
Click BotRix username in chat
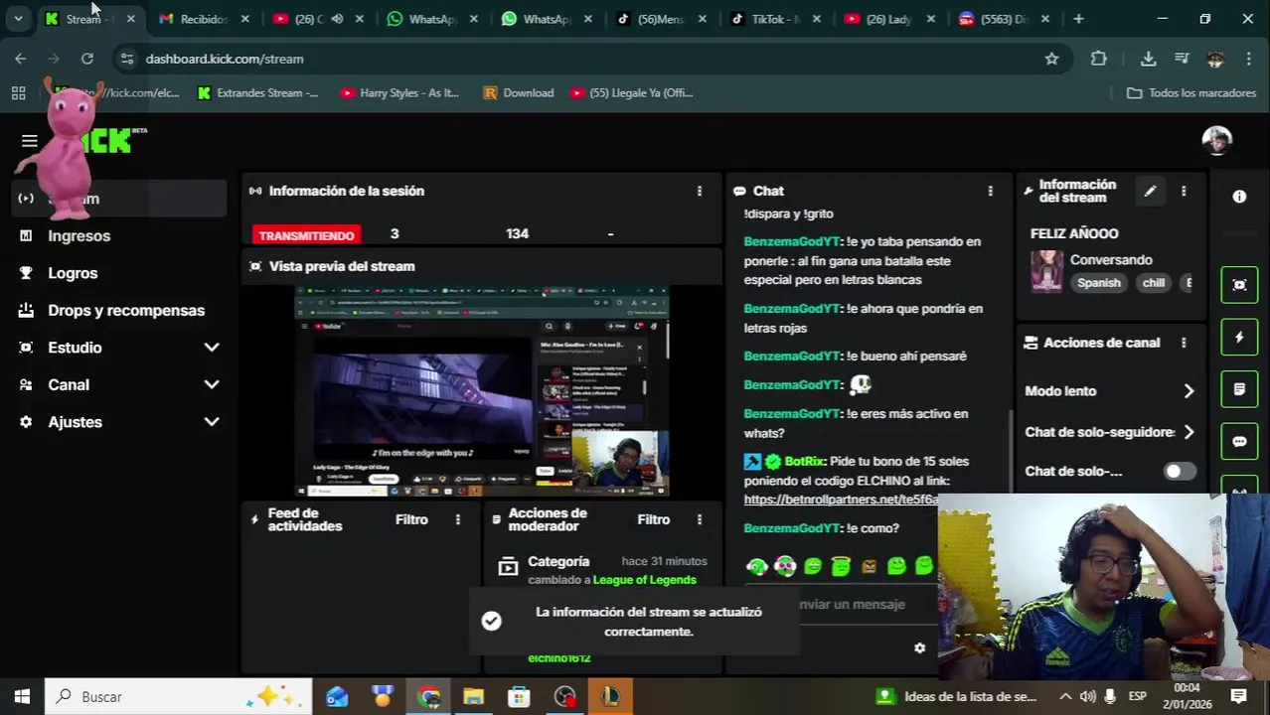(805, 462)
